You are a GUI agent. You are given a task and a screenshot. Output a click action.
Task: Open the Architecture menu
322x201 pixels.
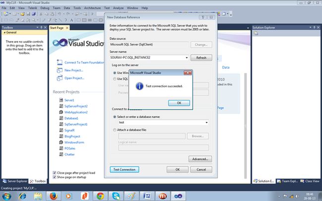tap(93, 8)
